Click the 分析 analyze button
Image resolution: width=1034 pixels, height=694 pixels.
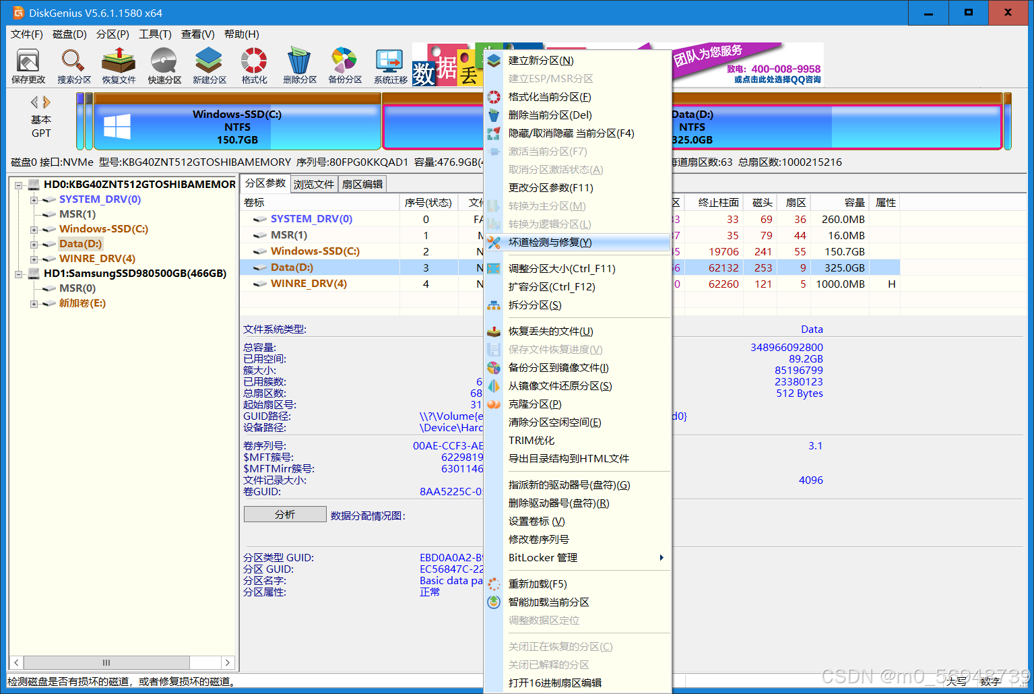(285, 515)
